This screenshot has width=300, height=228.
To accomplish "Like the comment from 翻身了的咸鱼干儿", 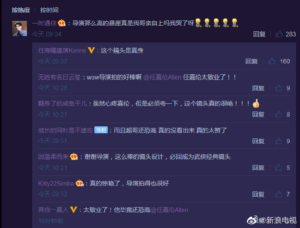I will tap(278, 114).
